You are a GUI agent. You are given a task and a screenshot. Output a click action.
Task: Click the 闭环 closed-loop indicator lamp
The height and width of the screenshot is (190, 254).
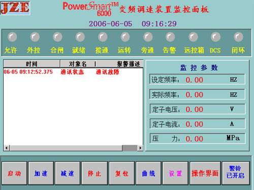238,37
